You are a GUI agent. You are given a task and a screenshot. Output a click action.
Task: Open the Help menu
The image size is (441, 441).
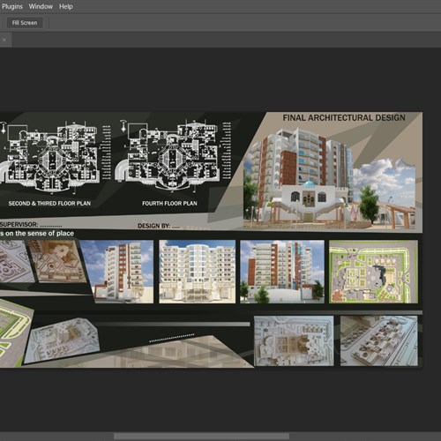pos(66,6)
